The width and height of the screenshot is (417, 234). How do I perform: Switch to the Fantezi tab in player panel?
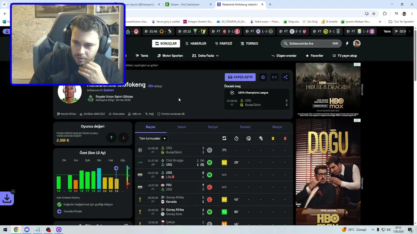point(245,127)
